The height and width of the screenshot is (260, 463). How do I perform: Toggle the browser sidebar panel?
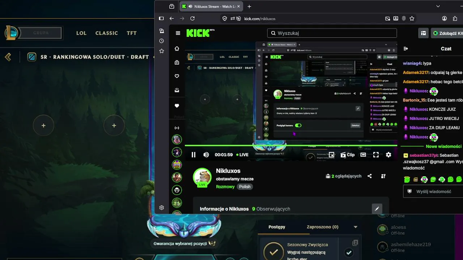tap(161, 18)
